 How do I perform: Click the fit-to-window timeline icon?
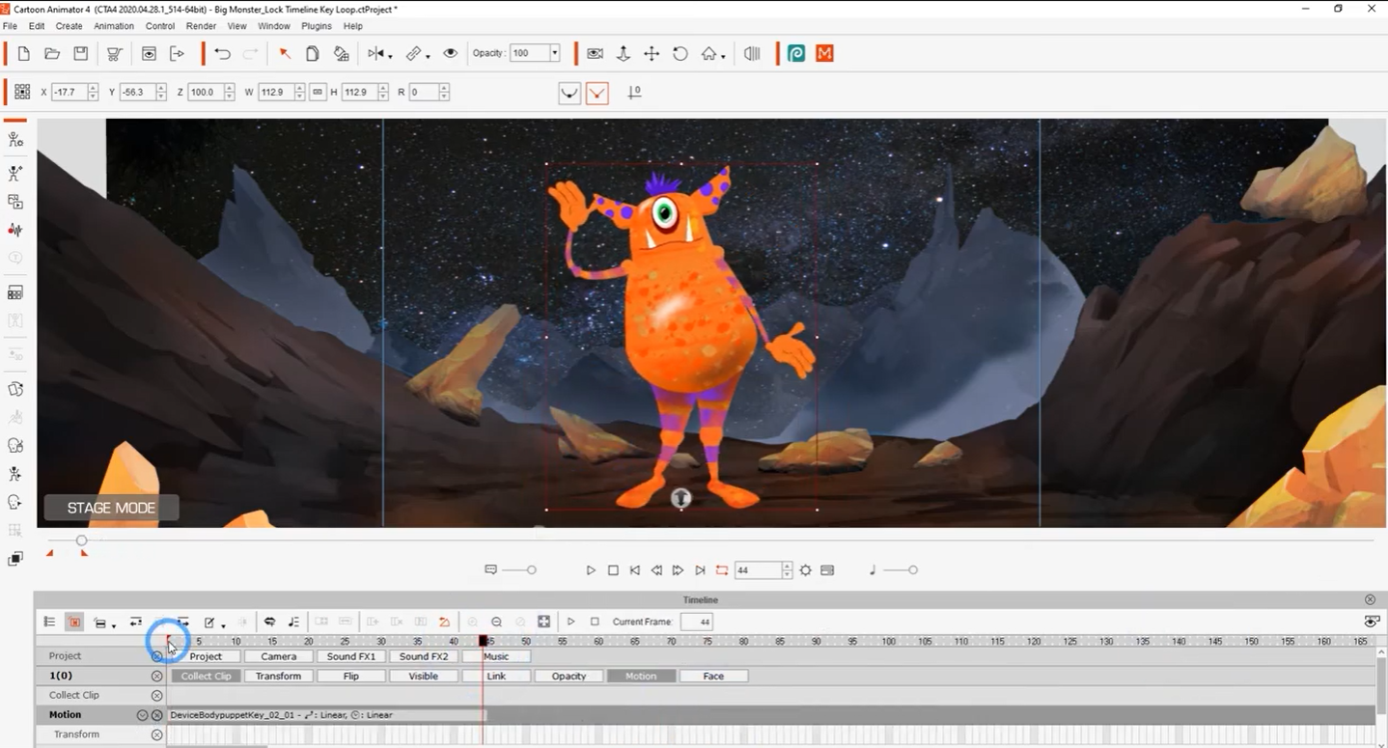coord(544,623)
